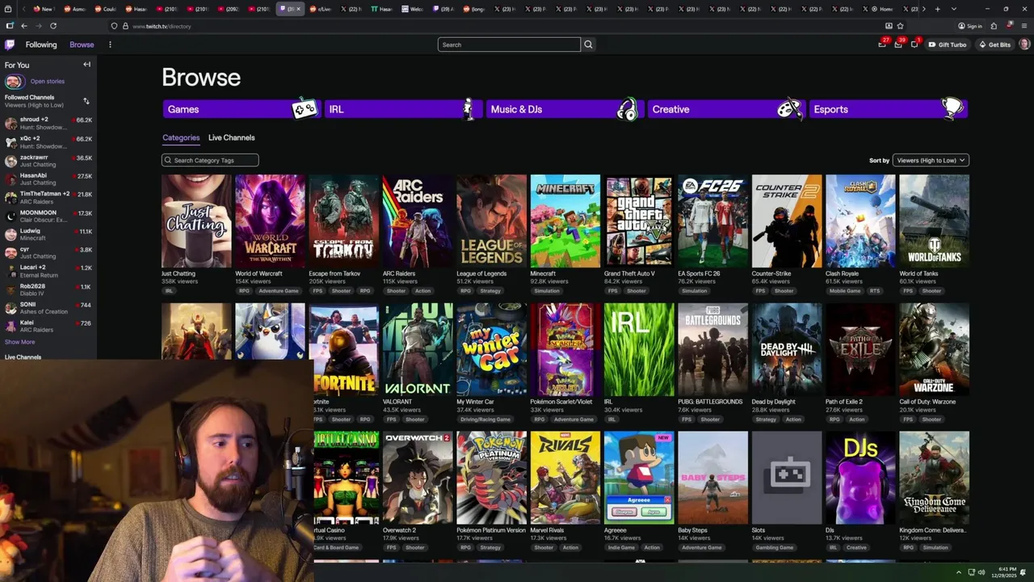Open the Grand Theft Auto V box art
Image resolution: width=1034 pixels, height=582 pixels.
[639, 221]
